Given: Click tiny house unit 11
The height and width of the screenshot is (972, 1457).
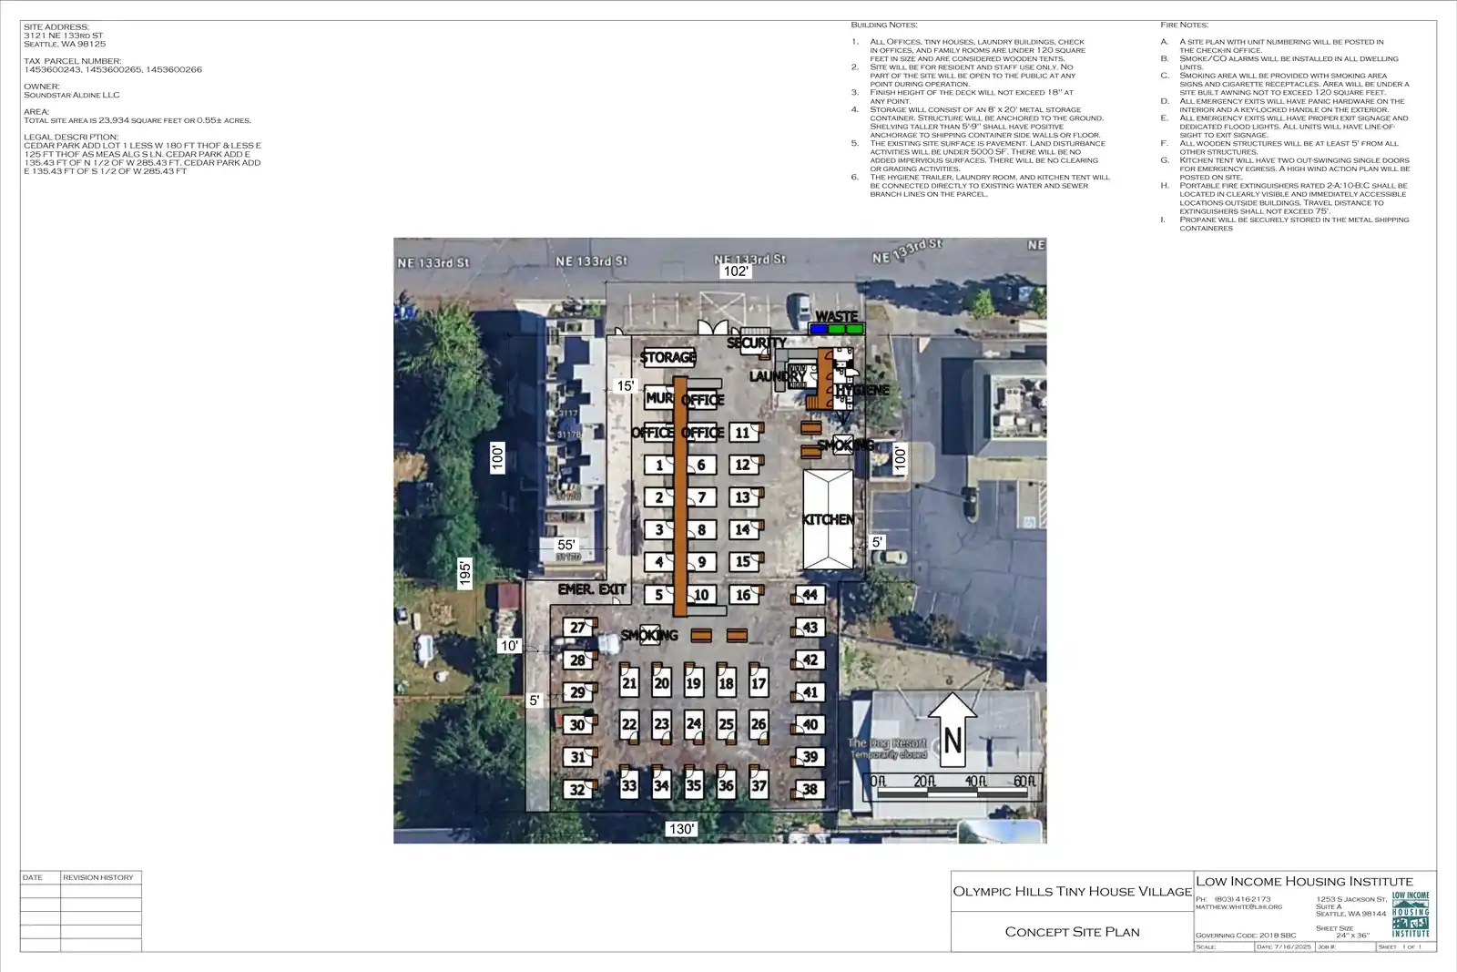Looking at the screenshot, I should tap(743, 433).
